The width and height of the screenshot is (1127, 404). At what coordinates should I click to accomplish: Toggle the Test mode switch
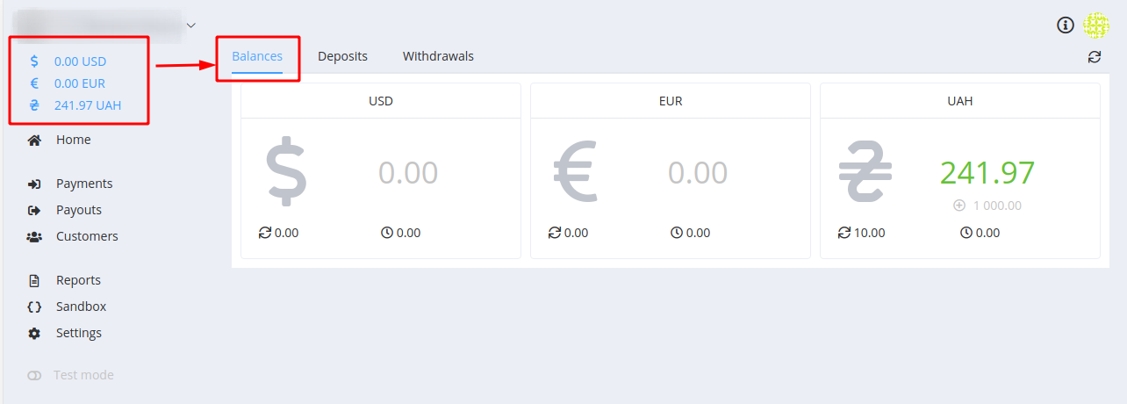tap(34, 375)
